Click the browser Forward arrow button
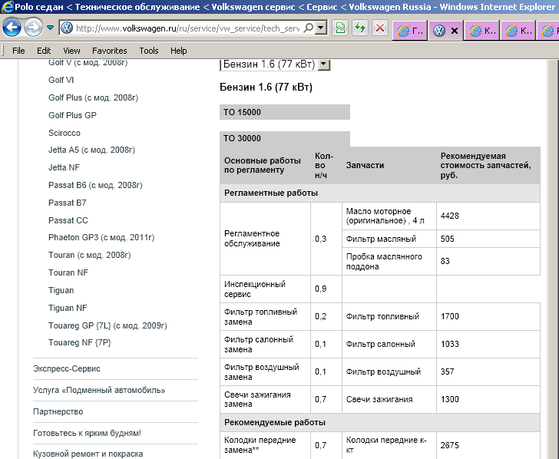This screenshot has width=559, height=459. 33,28
